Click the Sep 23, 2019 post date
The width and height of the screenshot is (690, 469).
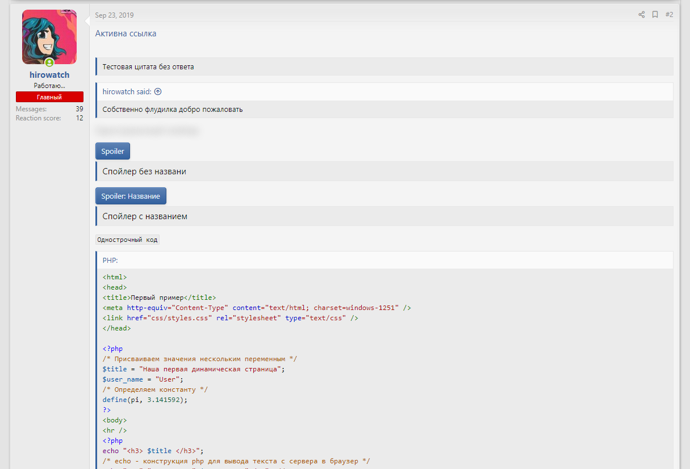[114, 15]
